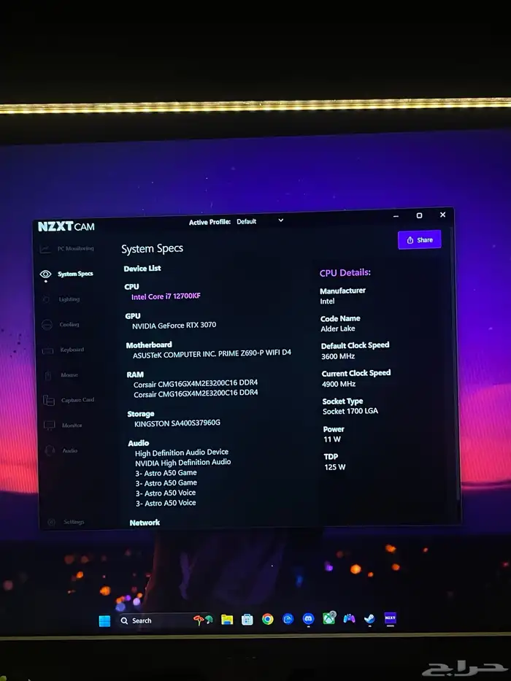Open the Capture Card page
This screenshot has width=511, height=681.
point(77,400)
